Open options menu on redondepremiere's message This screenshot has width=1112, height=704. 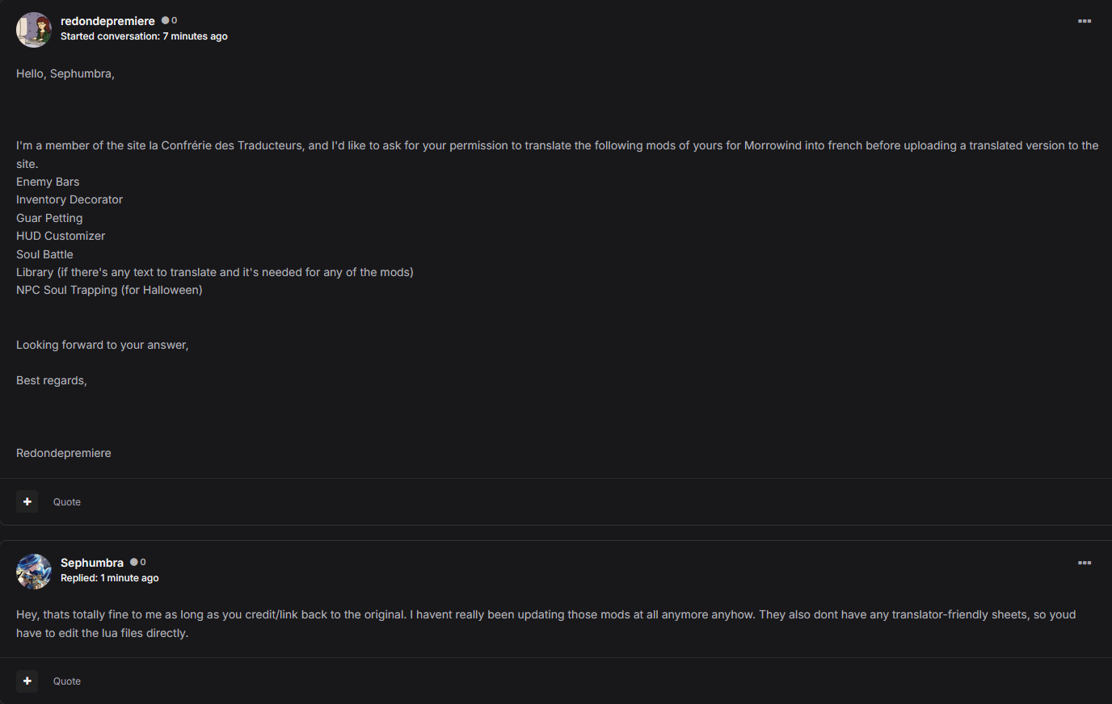(1085, 21)
